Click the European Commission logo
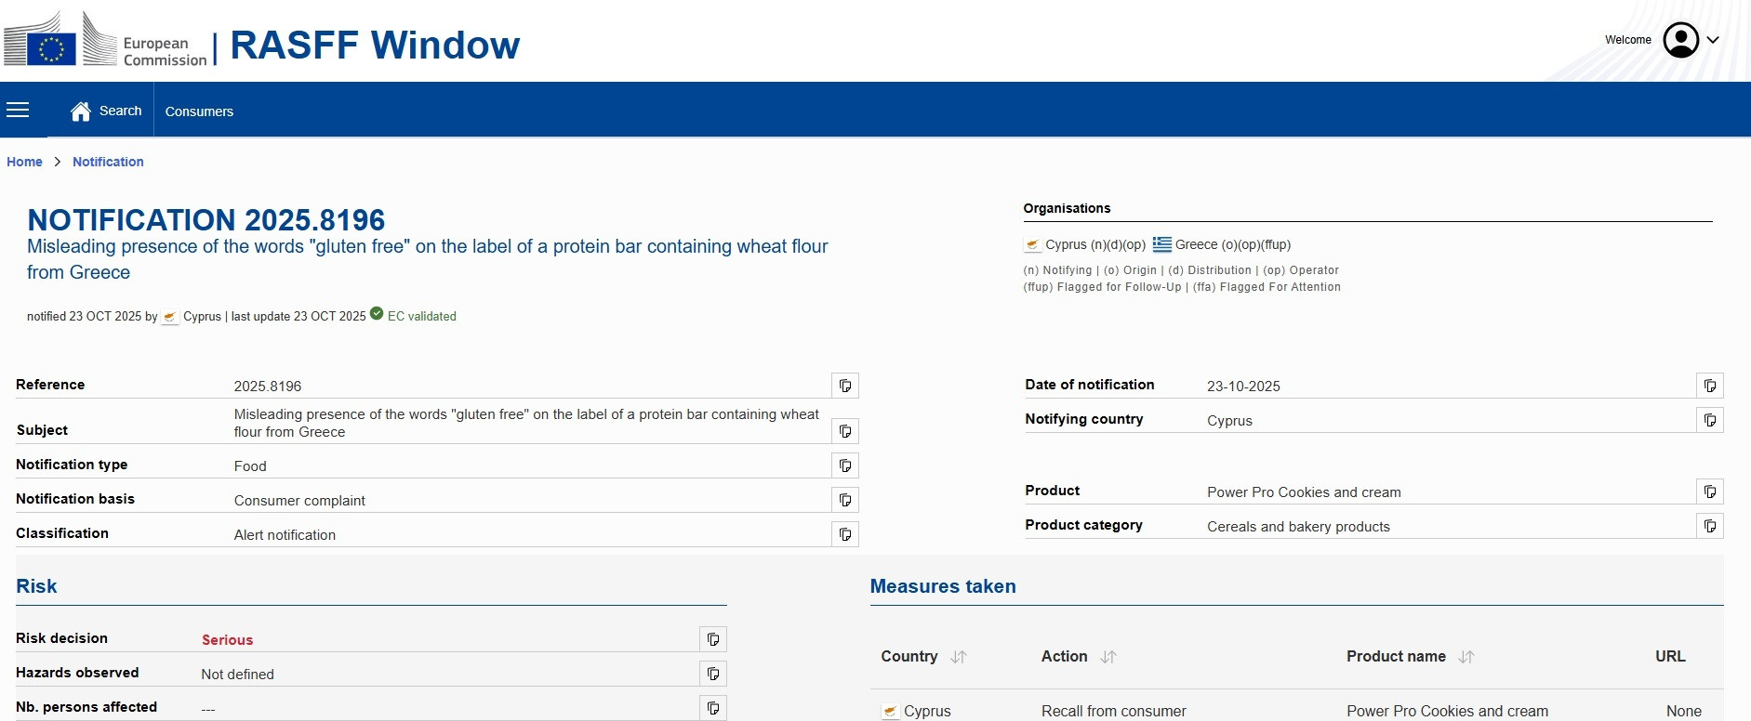The width and height of the screenshot is (1751, 721). (105, 41)
